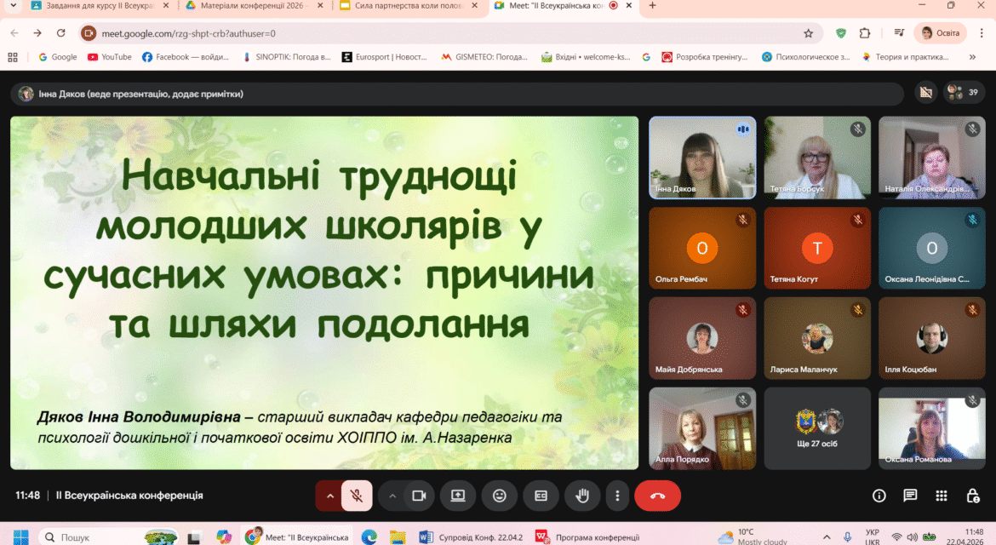Open the host controls lock icon
This screenshot has width=996, height=545.
pyautogui.click(x=972, y=496)
